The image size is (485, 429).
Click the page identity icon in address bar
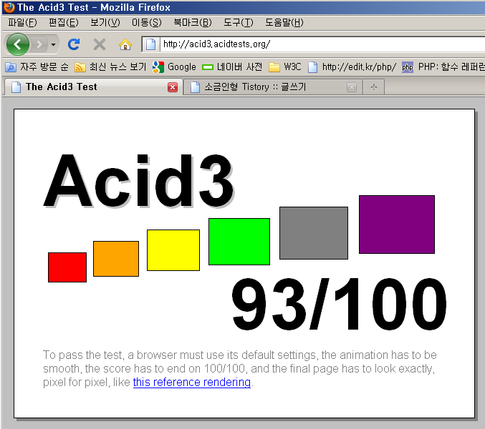tap(150, 44)
